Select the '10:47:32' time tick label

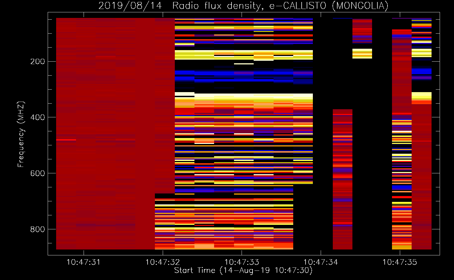[x=162, y=262]
